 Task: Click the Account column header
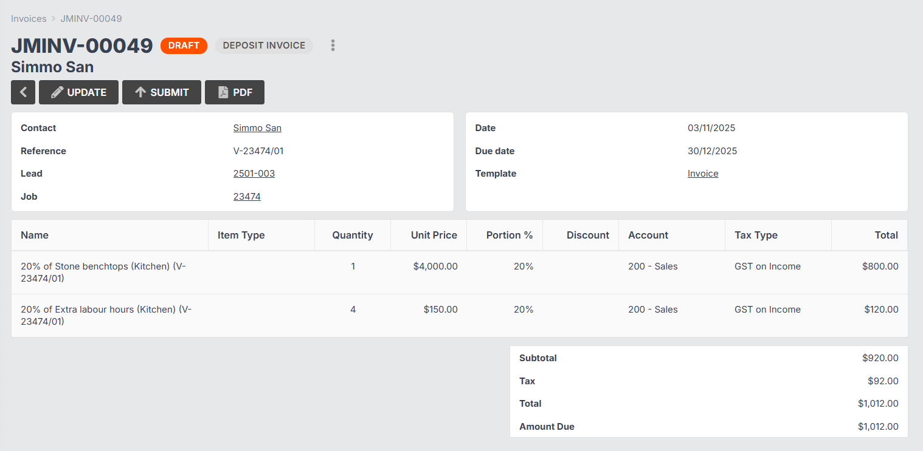(x=648, y=235)
